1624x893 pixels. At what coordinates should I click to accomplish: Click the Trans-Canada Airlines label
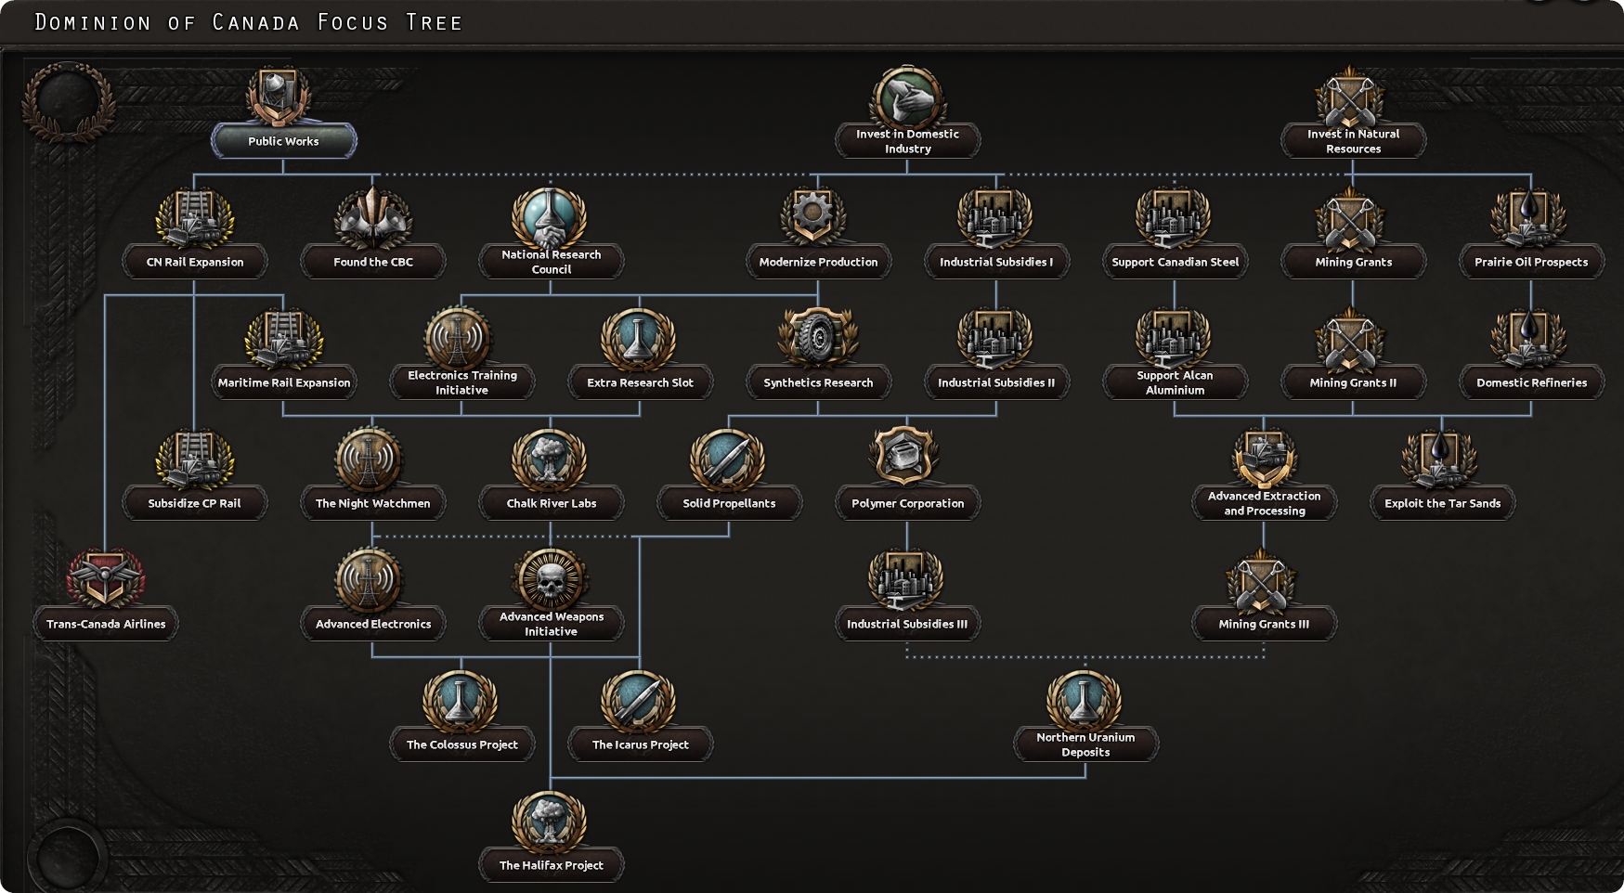tap(106, 624)
